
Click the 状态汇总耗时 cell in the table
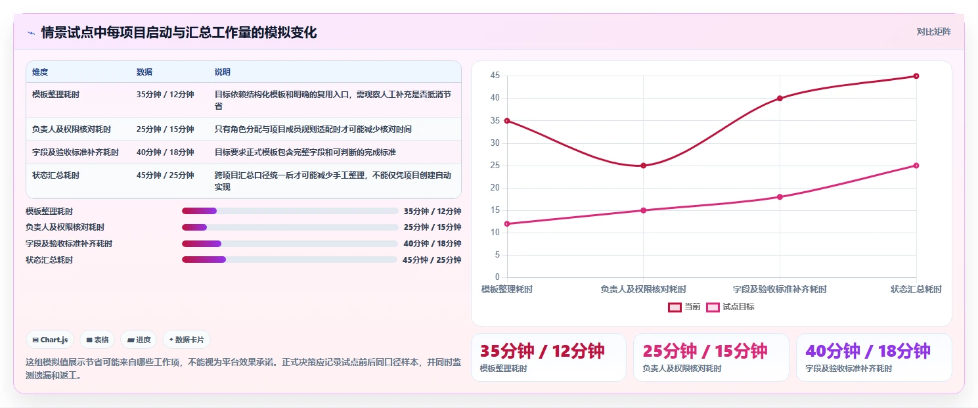pyautogui.click(x=78, y=181)
